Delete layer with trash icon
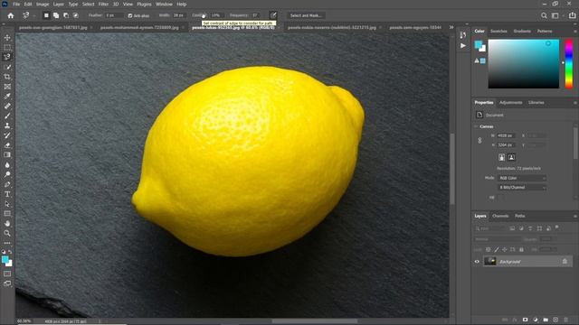 (565, 320)
